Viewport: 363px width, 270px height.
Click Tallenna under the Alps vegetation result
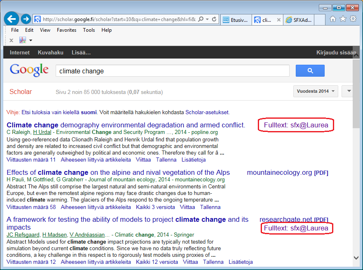click(x=210, y=207)
